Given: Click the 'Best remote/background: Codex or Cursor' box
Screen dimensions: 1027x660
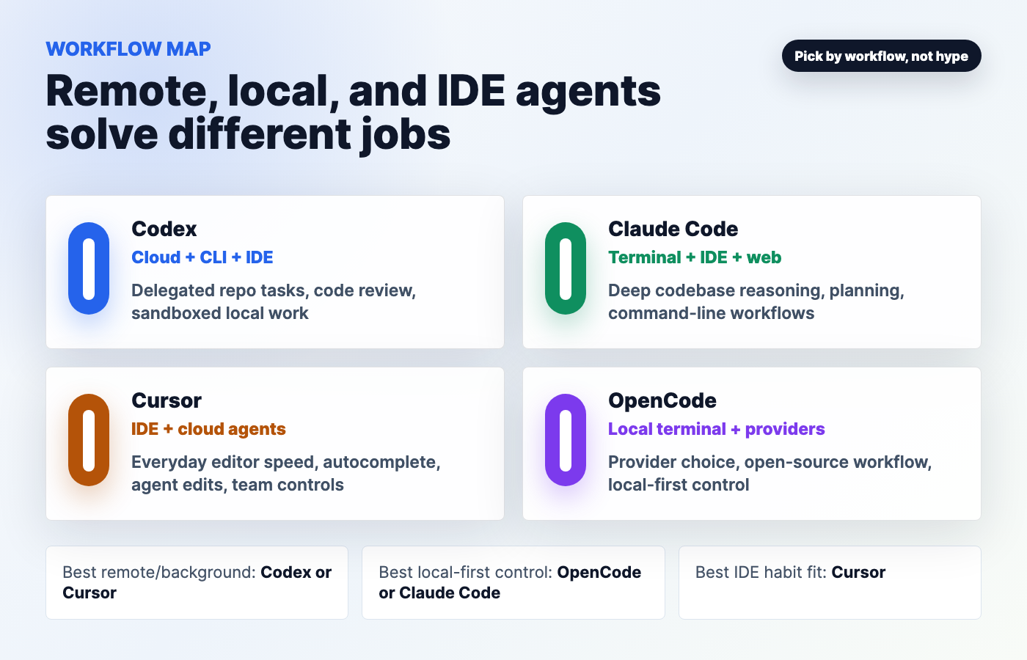Looking at the screenshot, I should (197, 582).
